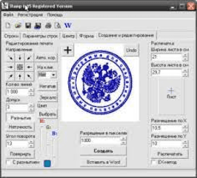Click the Вставить в Word button
Image resolution: width=197 pixels, height=178 pixels.
point(103,162)
